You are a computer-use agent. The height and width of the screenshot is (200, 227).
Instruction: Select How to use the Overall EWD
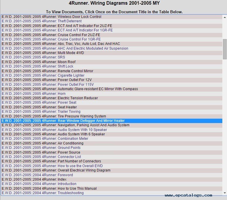tap(112, 166)
